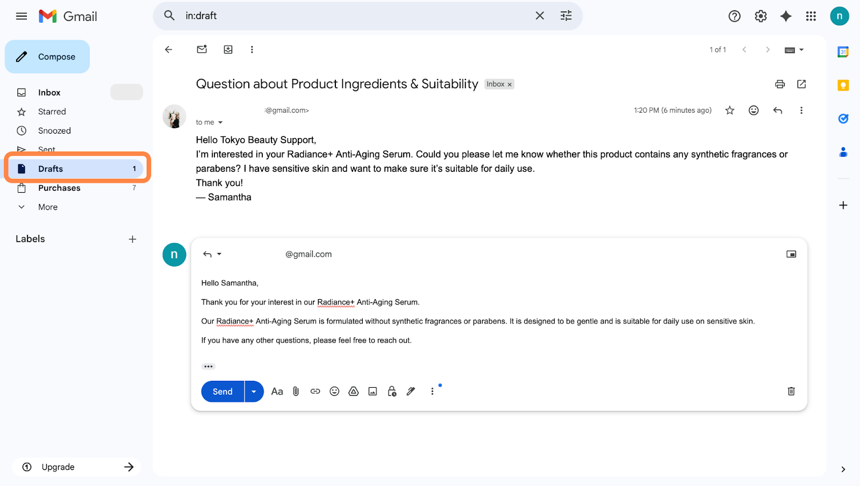The height and width of the screenshot is (486, 860).
Task: Print the email conversation
Action: (x=779, y=84)
